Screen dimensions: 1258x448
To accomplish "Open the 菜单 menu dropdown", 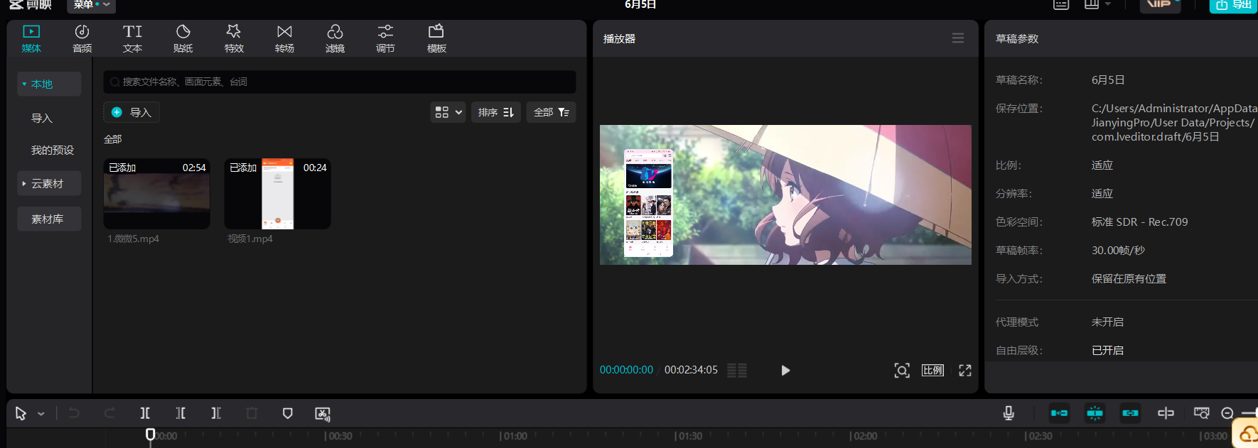I will pyautogui.click(x=91, y=5).
